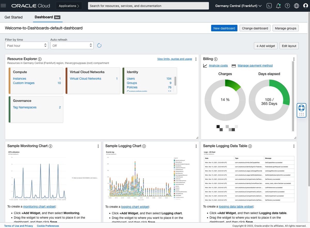Click the payment card icon
Screen dimensions: 310x228
[x=234, y=66]
